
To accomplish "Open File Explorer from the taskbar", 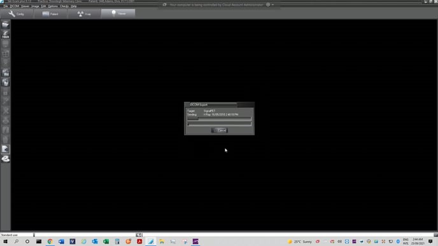I will [162, 242].
